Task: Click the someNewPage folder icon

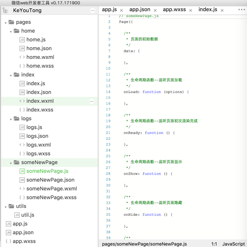Action: pyautogui.click(x=16, y=162)
